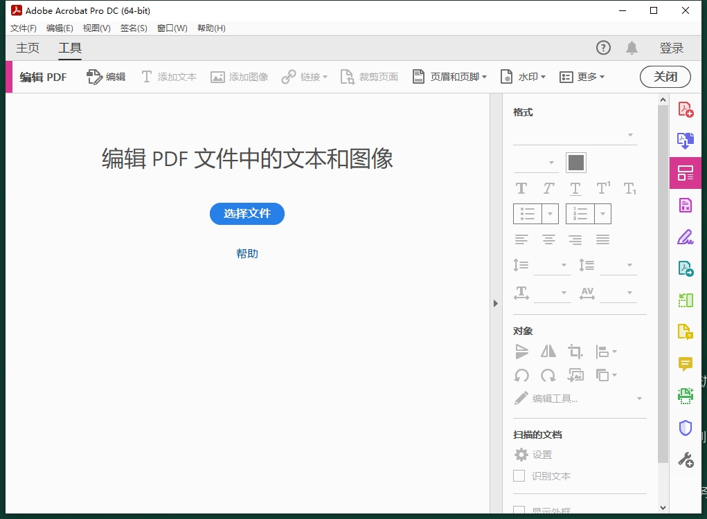This screenshot has width=707, height=519.
Task: Expand the bulleted list style dropdown arrow
Action: coord(550,214)
